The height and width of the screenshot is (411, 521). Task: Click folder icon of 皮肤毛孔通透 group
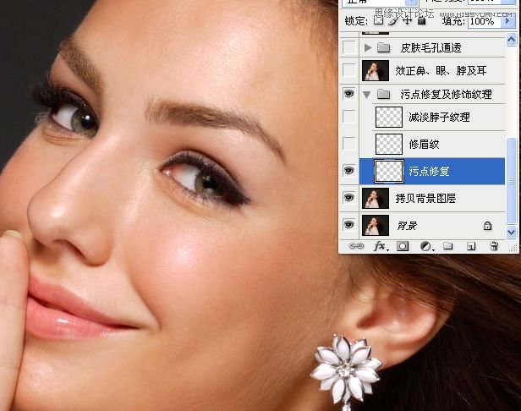coord(383,47)
